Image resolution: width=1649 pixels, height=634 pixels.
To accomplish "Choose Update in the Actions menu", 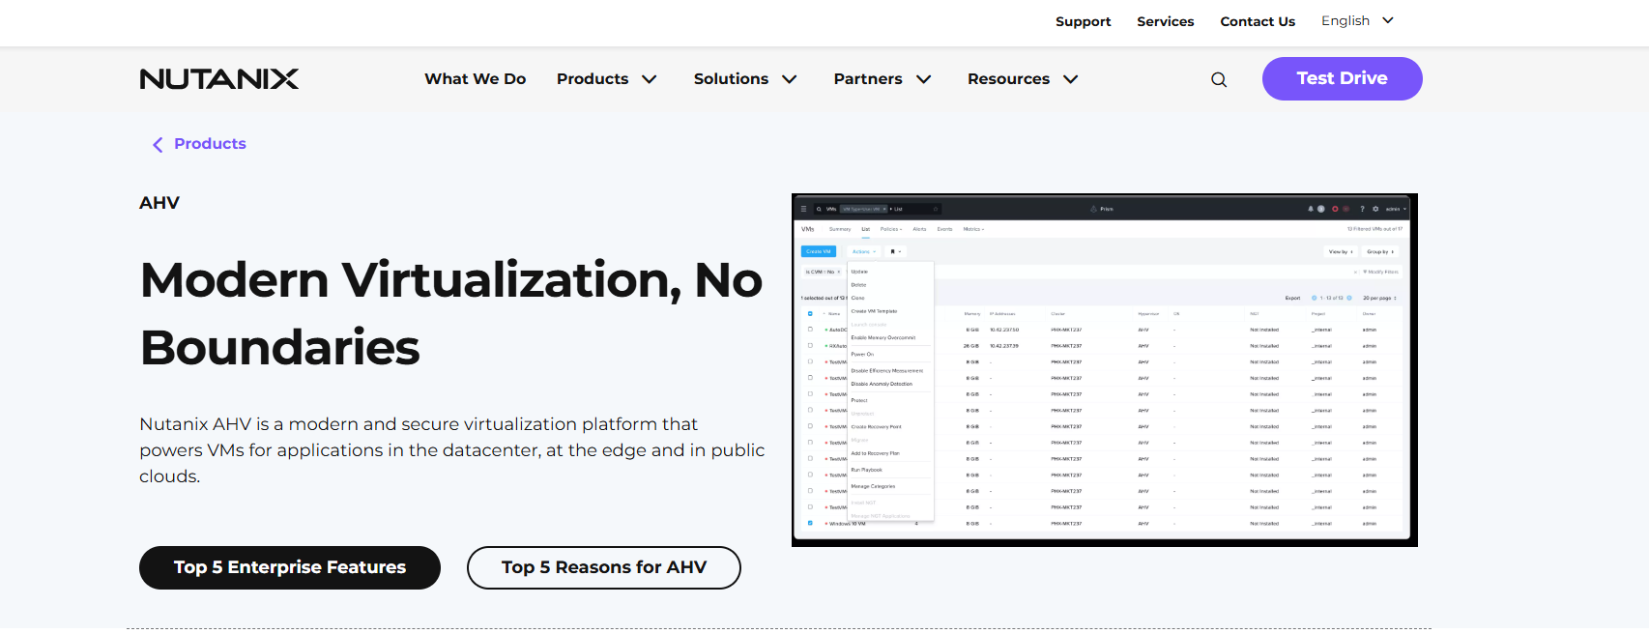I will [858, 272].
